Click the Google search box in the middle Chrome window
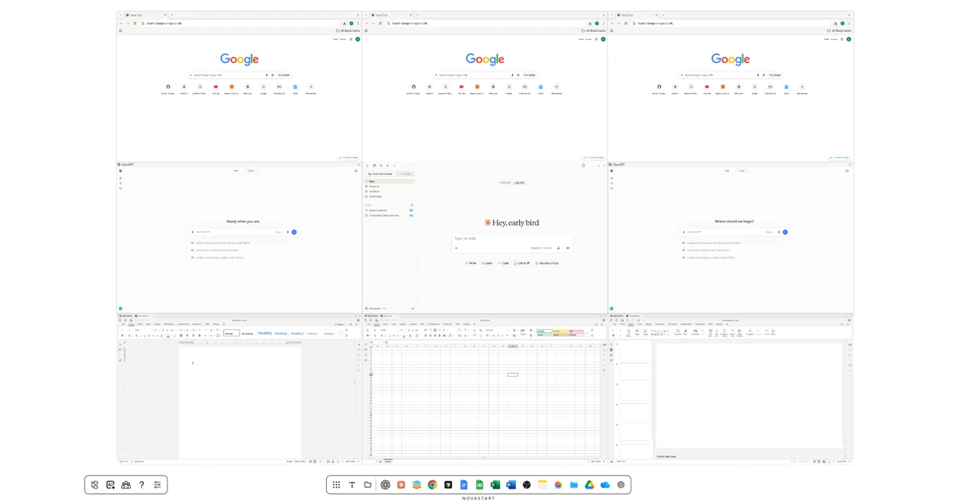The height and width of the screenshot is (502, 957). tap(485, 75)
